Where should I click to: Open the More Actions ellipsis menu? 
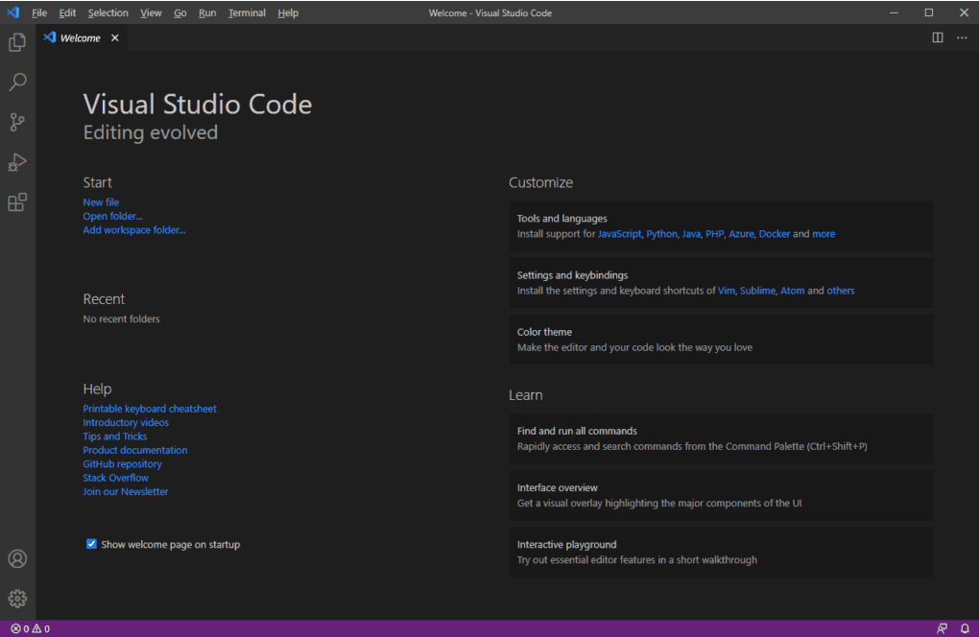pos(962,37)
